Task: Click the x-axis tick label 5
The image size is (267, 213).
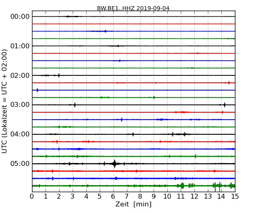Action: pos(100,197)
